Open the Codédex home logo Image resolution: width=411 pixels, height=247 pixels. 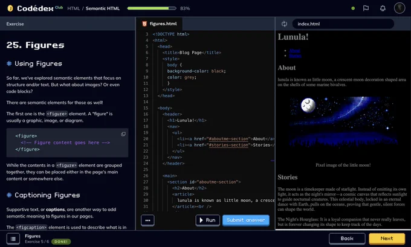click(x=30, y=8)
